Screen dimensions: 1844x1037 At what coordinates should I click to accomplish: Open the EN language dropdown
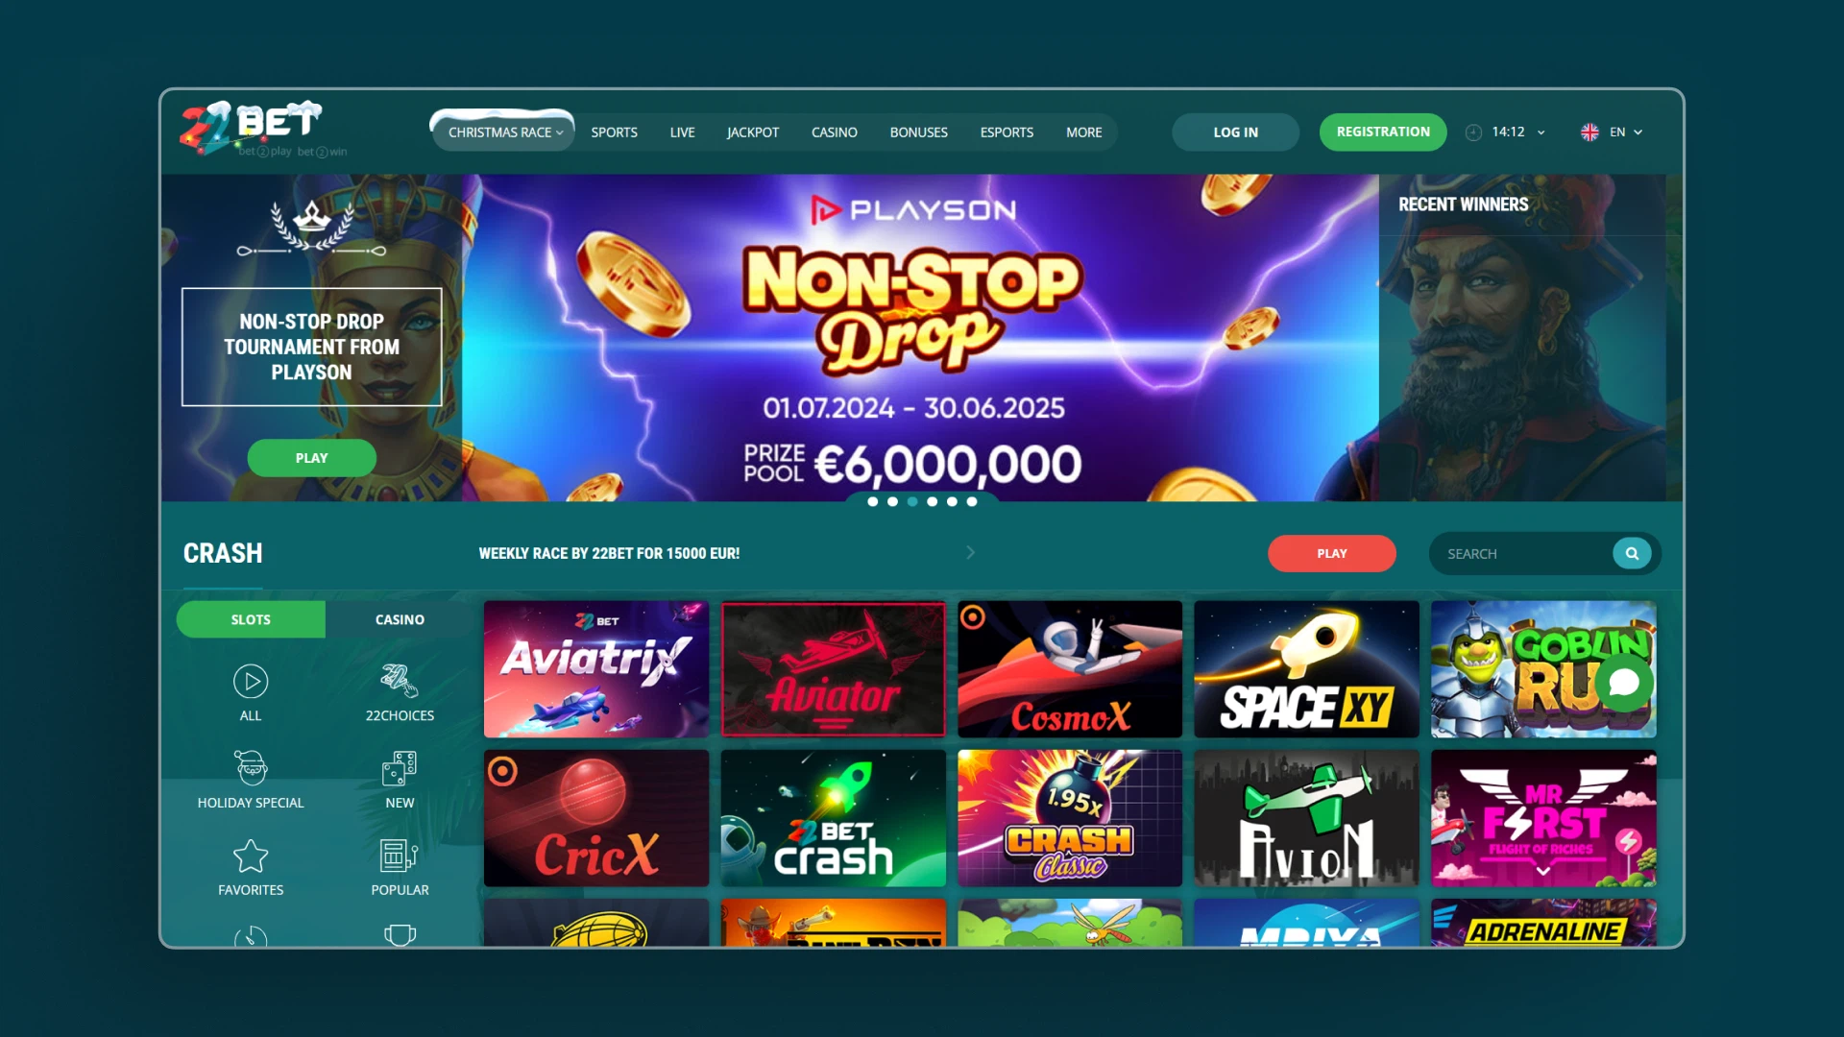click(x=1613, y=133)
